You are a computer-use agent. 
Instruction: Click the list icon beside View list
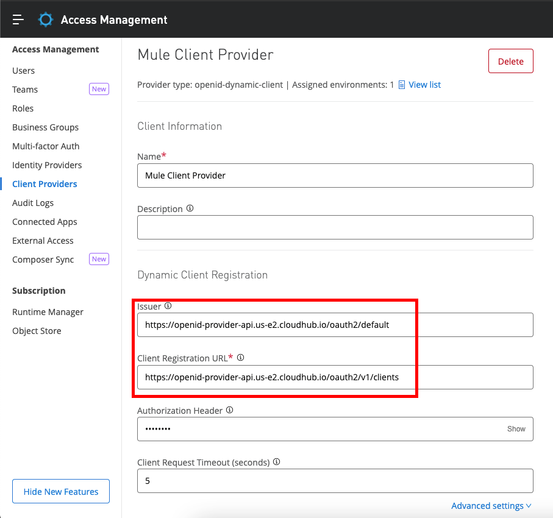tap(401, 85)
